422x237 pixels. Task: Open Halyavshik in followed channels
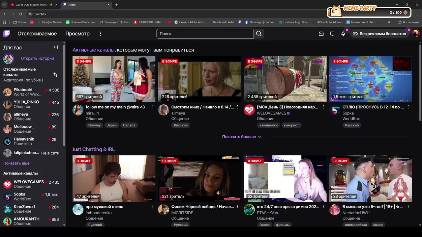coord(31,142)
